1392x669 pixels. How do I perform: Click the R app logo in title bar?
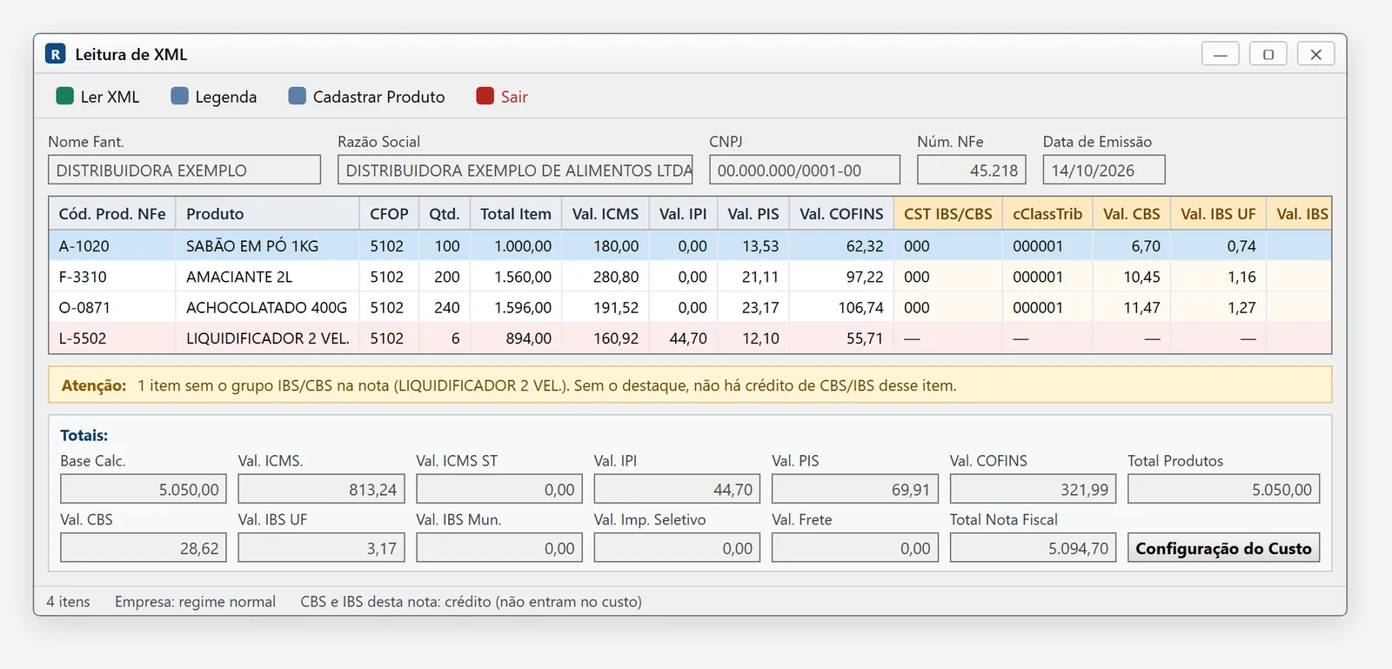coord(56,54)
